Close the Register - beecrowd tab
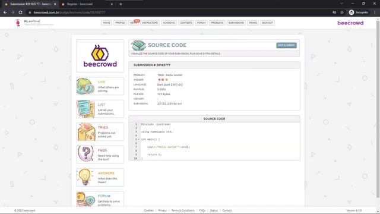Image resolution: width=380 pixels, height=214 pixels. tap(112, 4)
